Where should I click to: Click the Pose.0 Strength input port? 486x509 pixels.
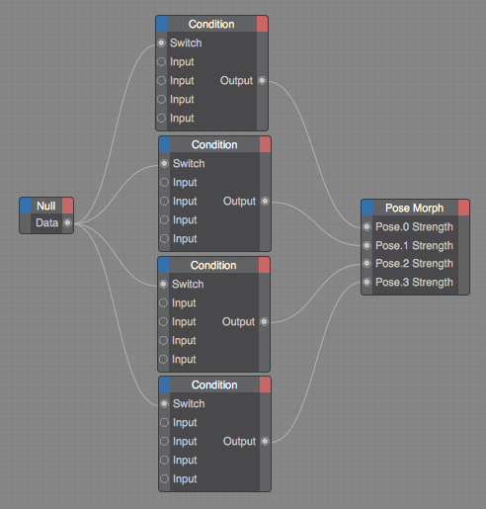pyautogui.click(x=366, y=226)
